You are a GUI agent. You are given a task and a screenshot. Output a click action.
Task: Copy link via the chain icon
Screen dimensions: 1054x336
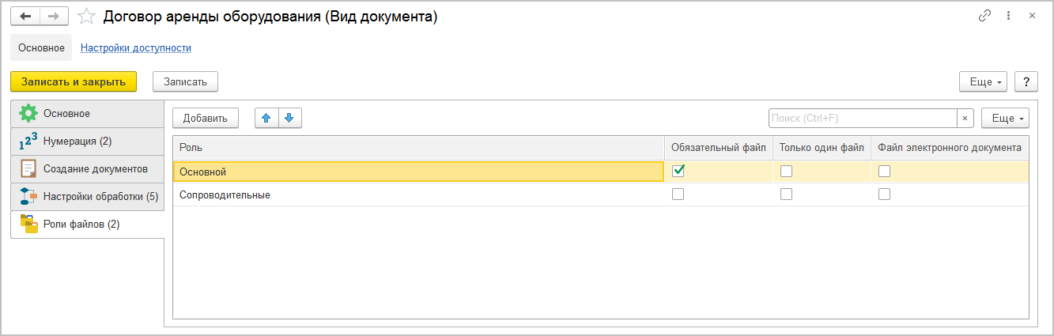984,16
